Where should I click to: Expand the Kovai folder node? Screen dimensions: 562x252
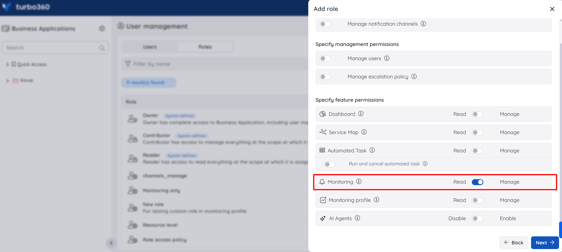[7, 81]
